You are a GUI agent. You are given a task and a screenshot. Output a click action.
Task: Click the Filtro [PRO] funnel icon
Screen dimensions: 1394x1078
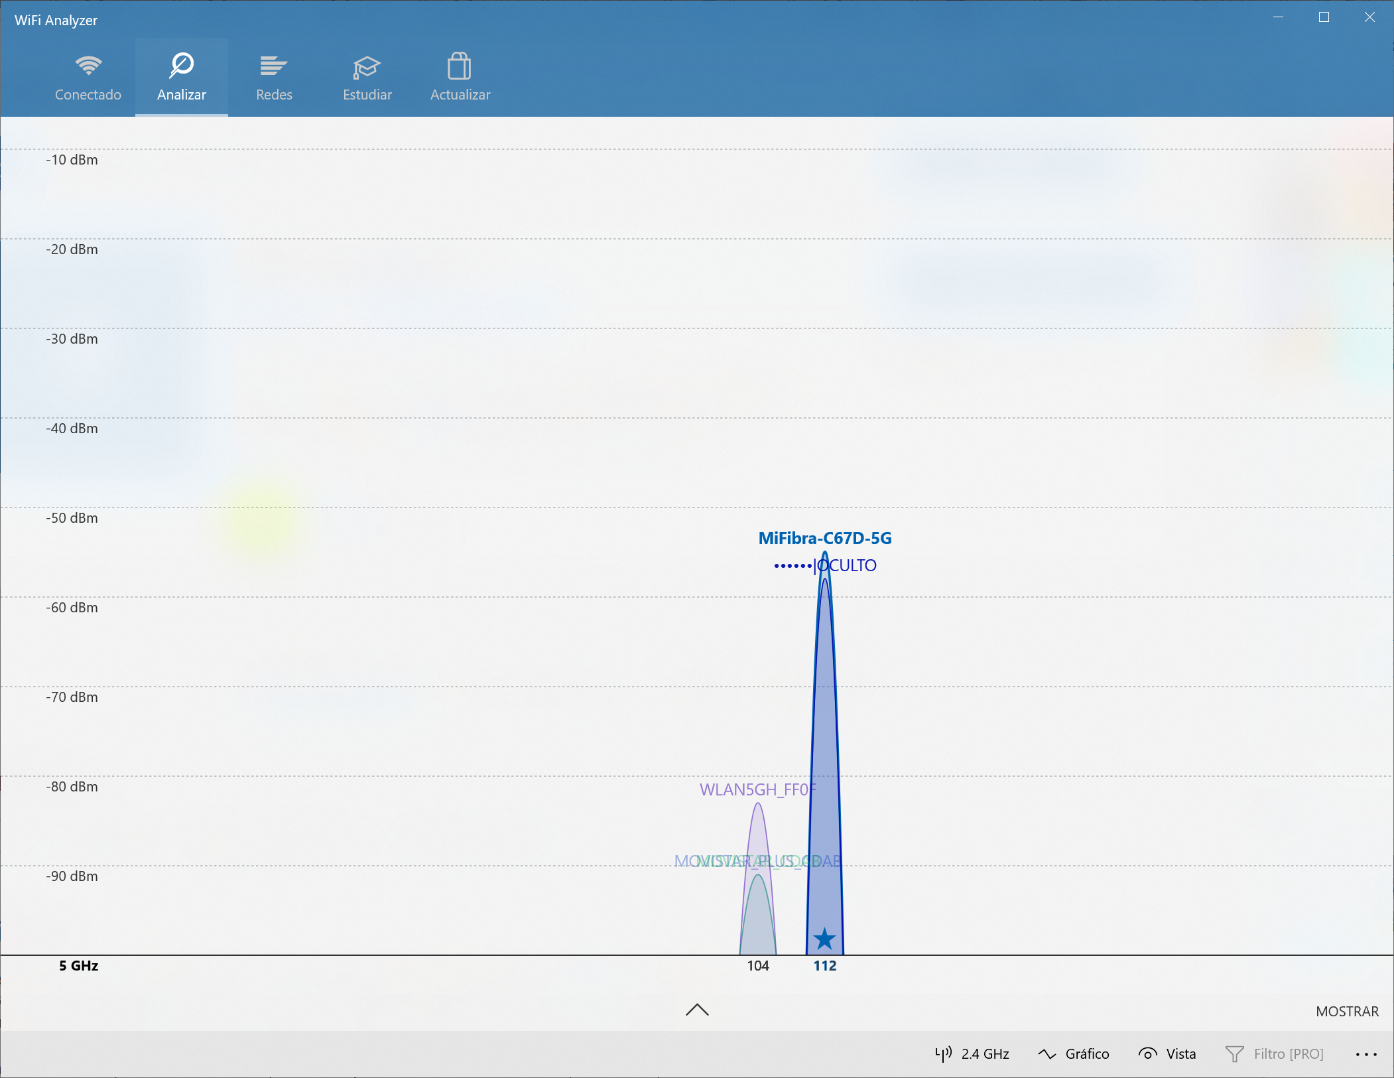1234,1053
